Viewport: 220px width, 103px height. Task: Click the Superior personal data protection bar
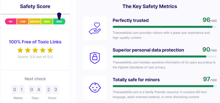(165, 57)
